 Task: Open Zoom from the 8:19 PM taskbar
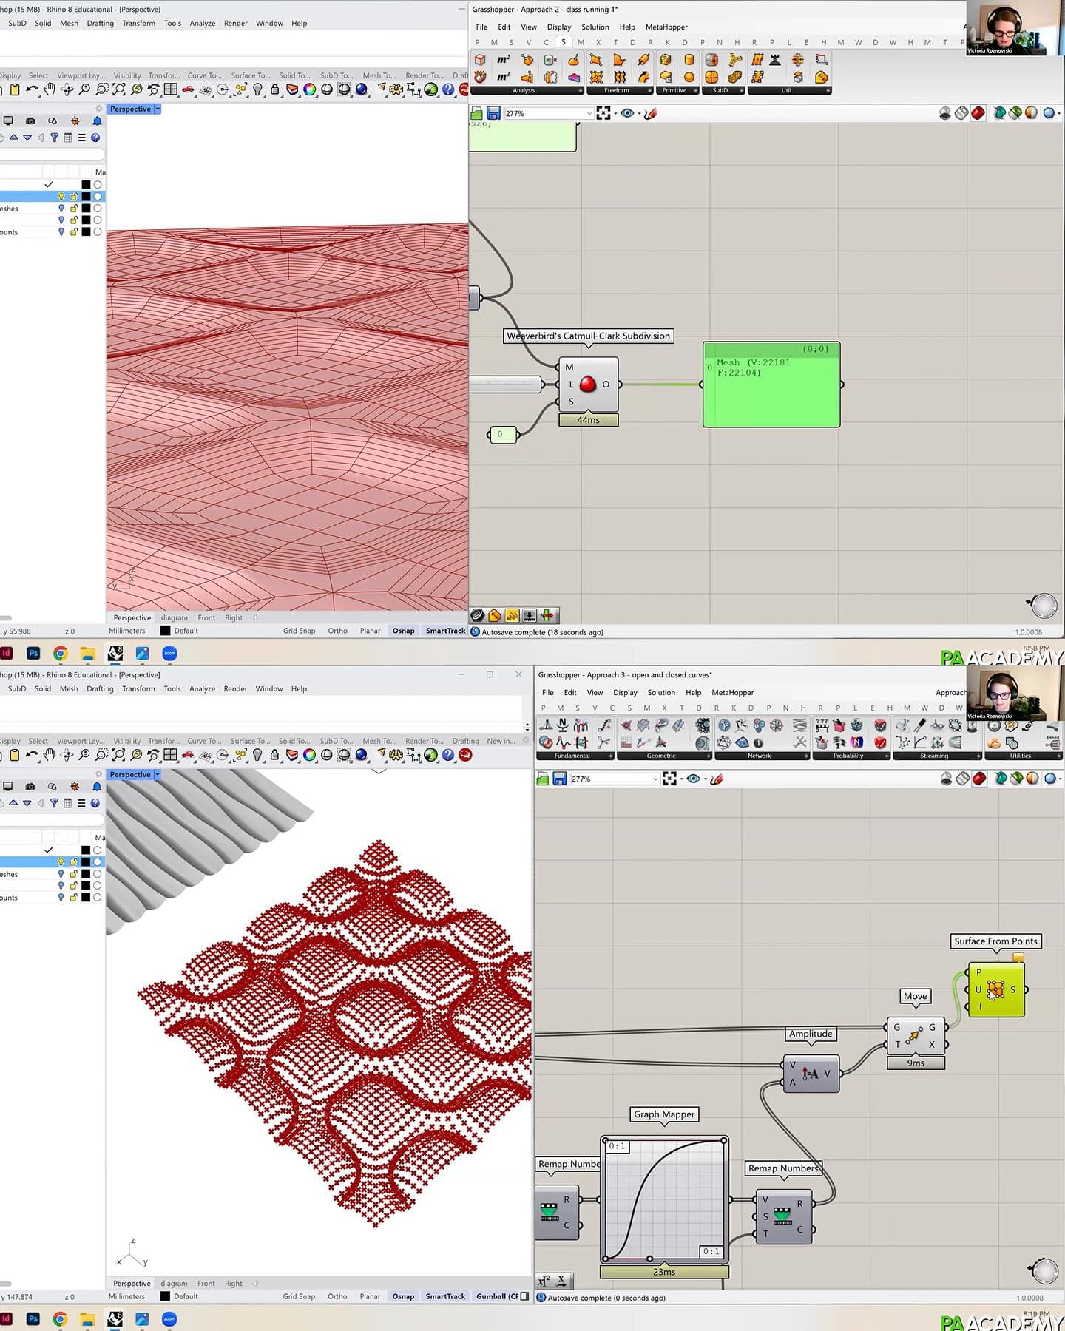coord(169,1319)
